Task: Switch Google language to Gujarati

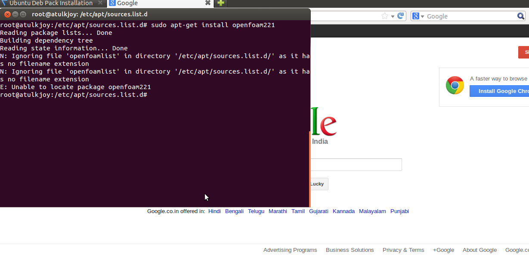Action: point(319,211)
